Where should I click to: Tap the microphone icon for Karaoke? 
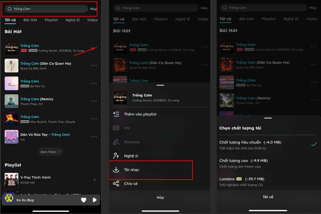116,142
